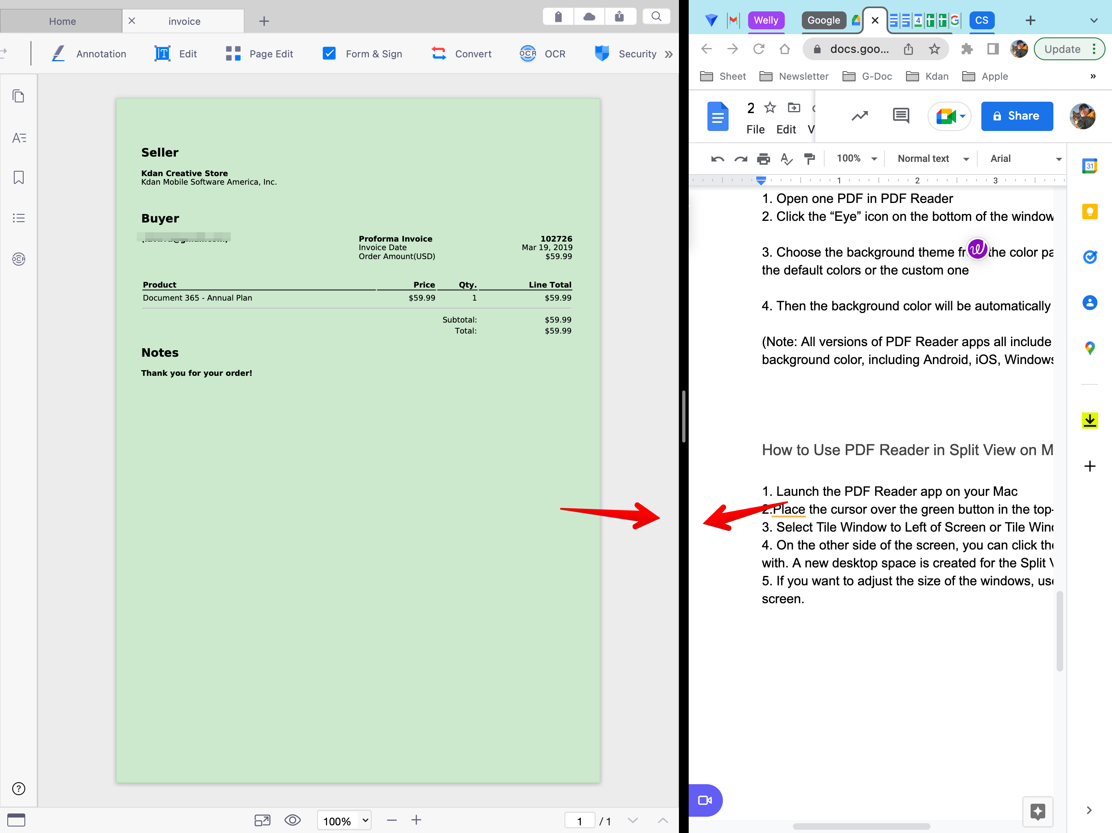
Task: Expand the Chrome tab search chevron
Action: (x=1093, y=21)
